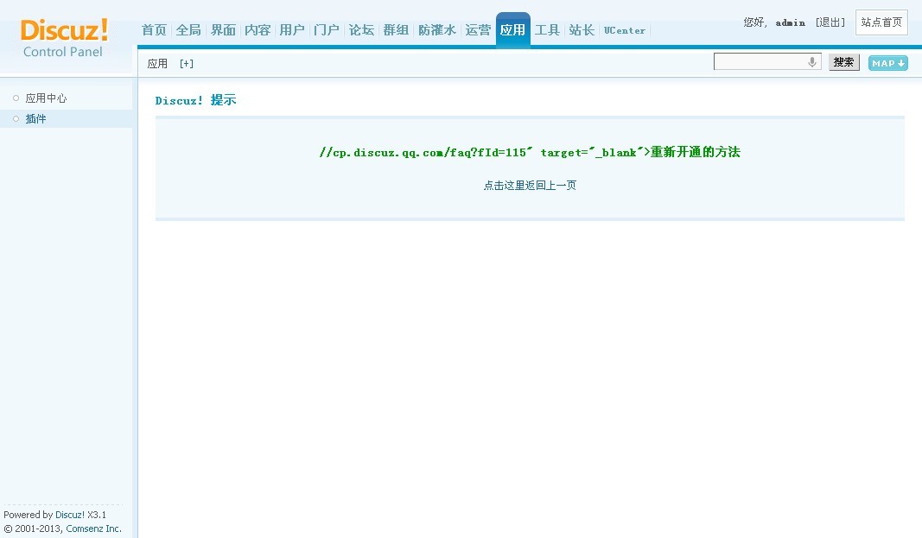Viewport: 922px width, 538px height.
Task: Go to the 论坛 tab
Action: (361, 30)
